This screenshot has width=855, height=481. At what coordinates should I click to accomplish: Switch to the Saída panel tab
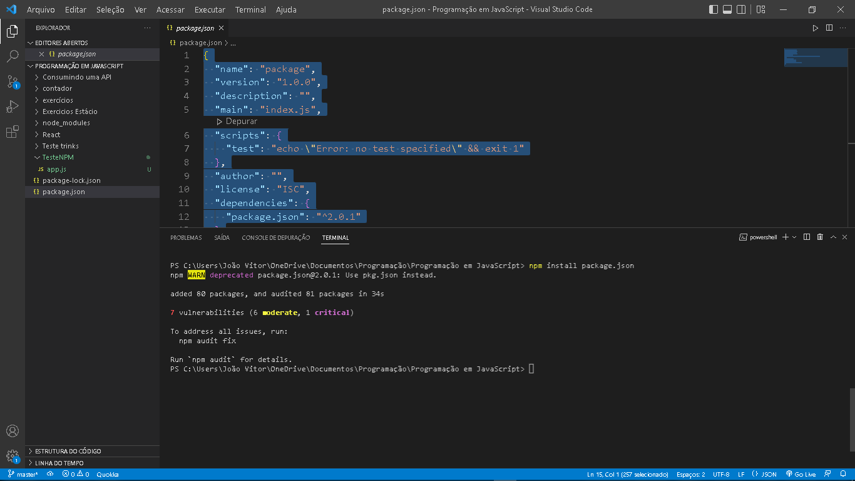(x=222, y=238)
